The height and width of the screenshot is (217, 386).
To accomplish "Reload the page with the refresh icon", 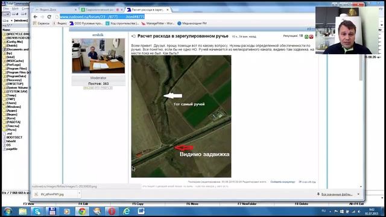I will (49, 17).
